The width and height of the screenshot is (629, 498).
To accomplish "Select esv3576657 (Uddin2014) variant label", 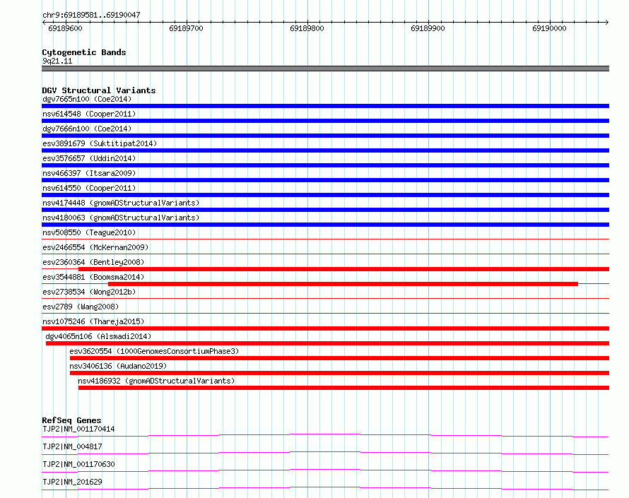I will pyautogui.click(x=89, y=158).
